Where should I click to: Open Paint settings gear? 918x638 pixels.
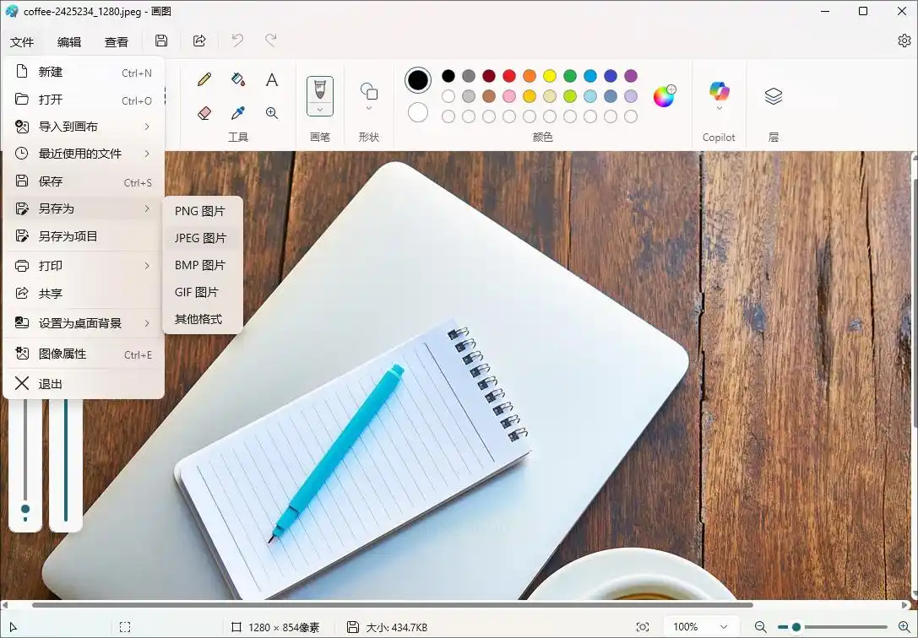pos(904,41)
